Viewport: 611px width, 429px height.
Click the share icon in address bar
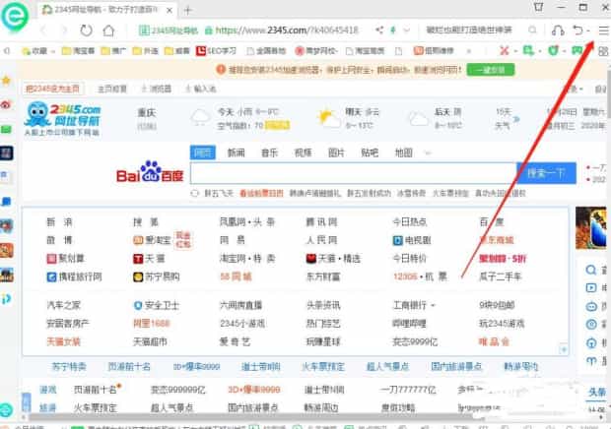tap(379, 30)
